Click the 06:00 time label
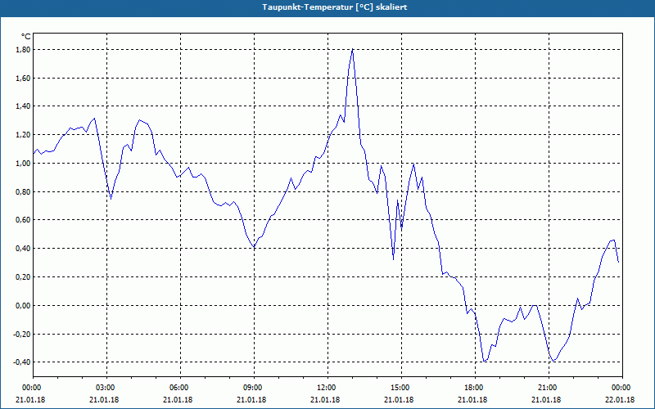Viewport: 655px width, 409px height. click(180, 388)
